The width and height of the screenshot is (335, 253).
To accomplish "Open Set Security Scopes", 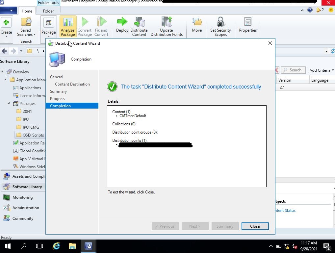I will tap(220, 26).
